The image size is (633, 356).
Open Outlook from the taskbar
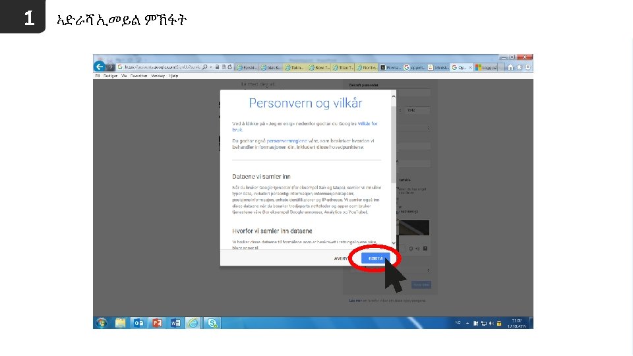point(138,323)
